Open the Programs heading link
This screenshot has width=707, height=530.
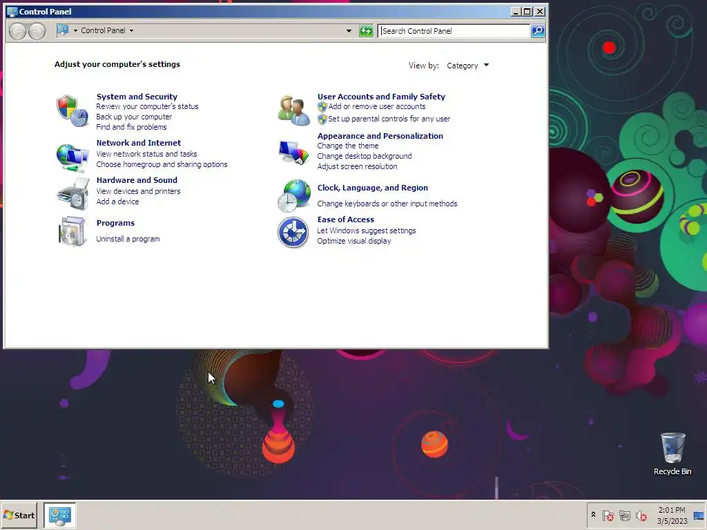pyautogui.click(x=115, y=223)
